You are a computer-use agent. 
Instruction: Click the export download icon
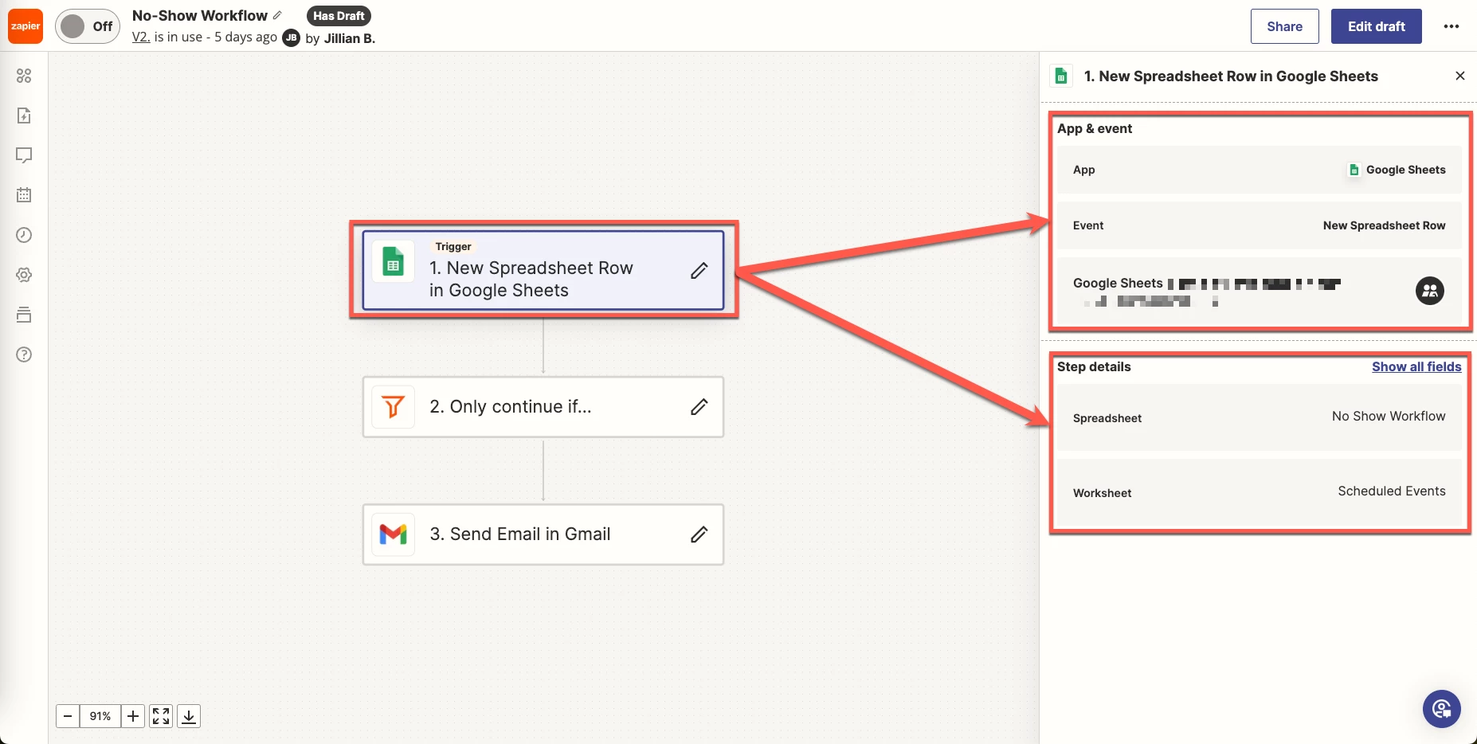click(x=189, y=716)
